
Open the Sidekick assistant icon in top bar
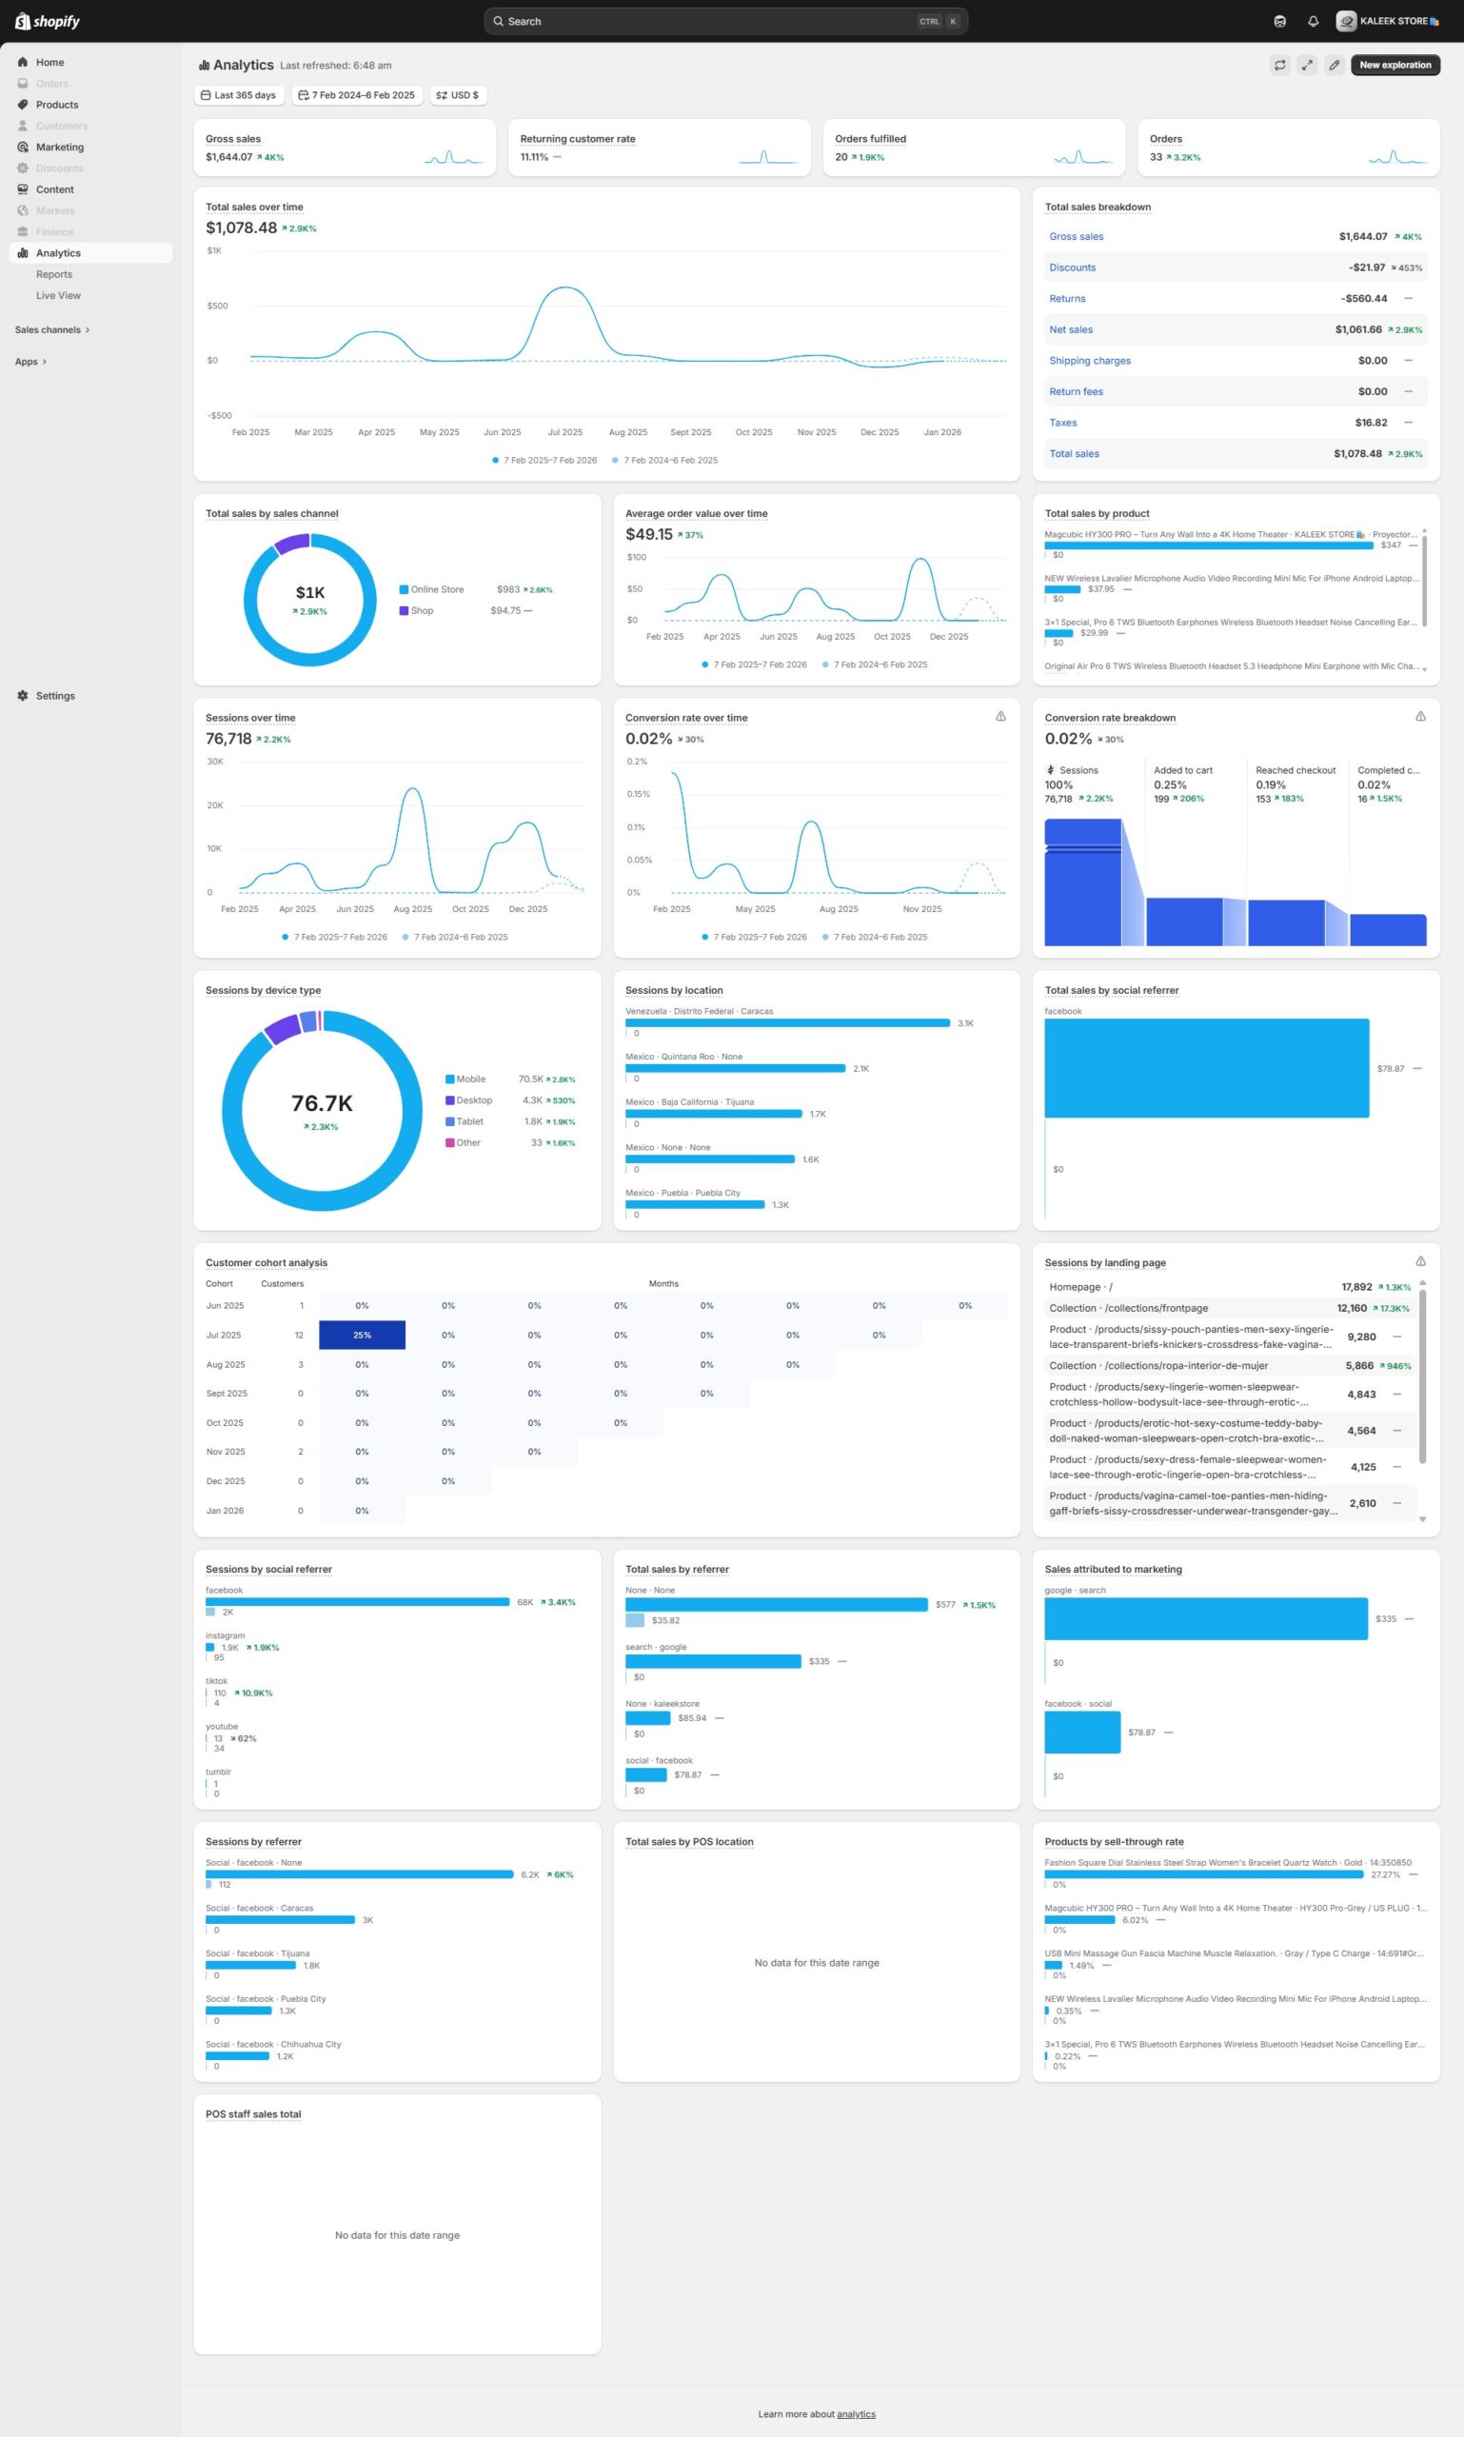coord(1279,21)
